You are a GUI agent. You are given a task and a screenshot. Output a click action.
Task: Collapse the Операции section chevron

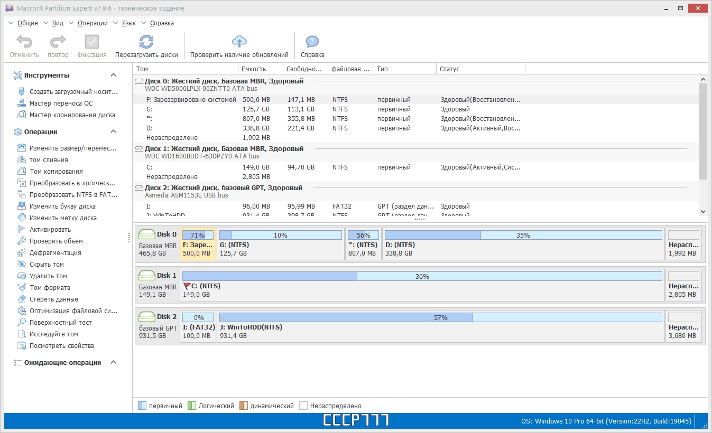point(113,131)
